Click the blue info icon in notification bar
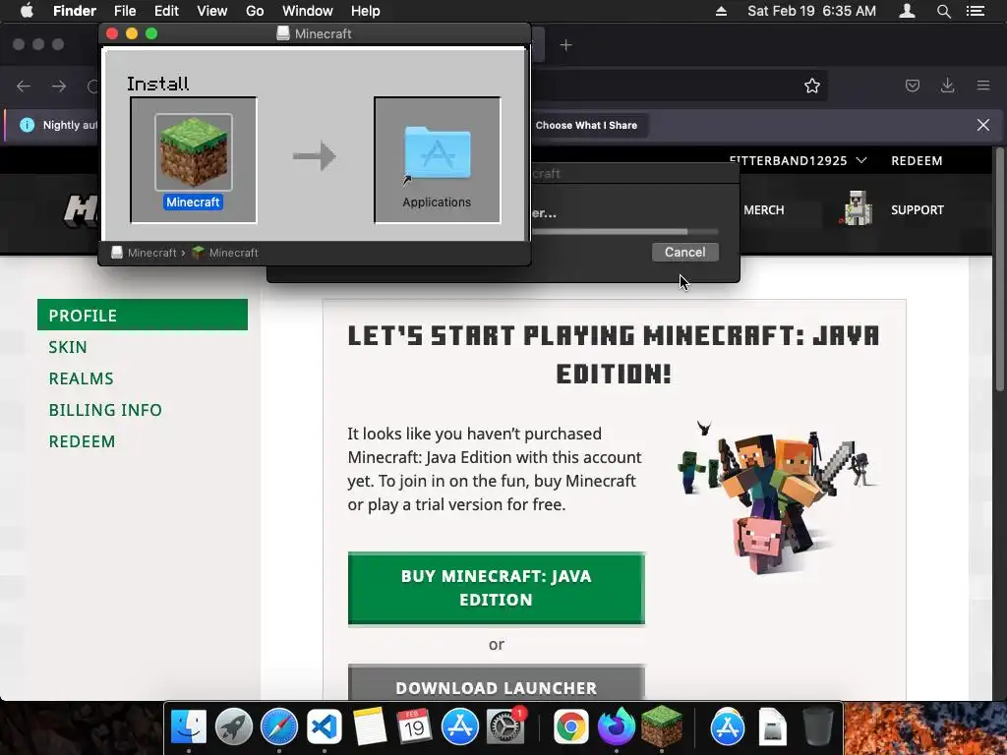1007x755 pixels. coord(27,125)
